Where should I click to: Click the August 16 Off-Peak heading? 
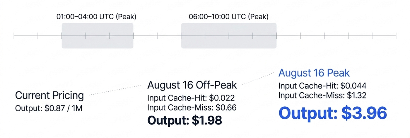coord(192,85)
